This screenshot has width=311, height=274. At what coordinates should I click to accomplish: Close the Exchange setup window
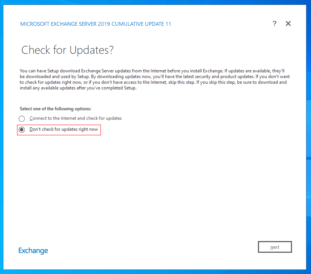click(x=288, y=23)
